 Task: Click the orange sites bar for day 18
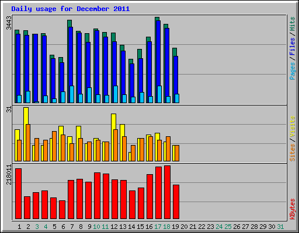coord(168,149)
